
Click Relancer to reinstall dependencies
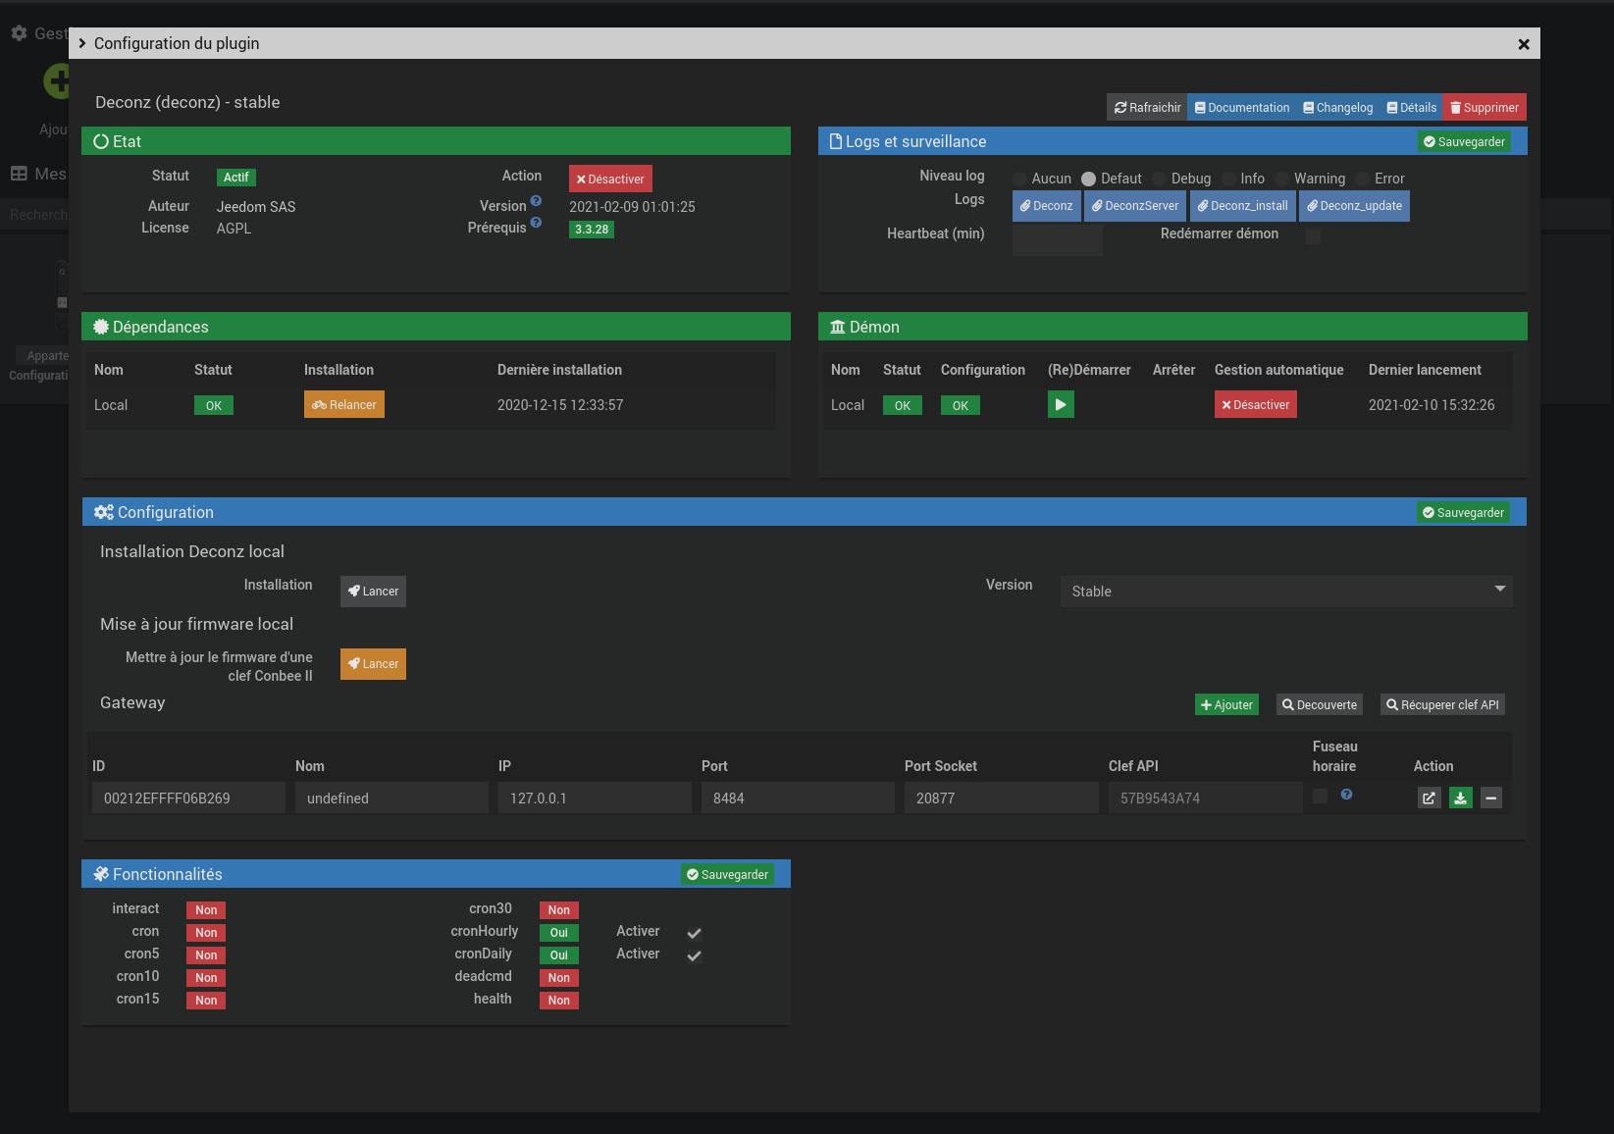(x=344, y=405)
